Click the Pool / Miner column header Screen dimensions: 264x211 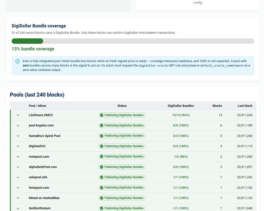pyautogui.click(x=37, y=106)
